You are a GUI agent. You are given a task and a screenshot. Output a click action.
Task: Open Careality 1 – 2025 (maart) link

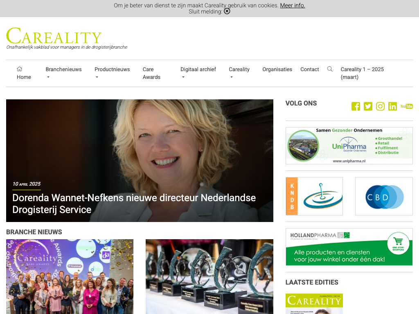click(x=362, y=73)
